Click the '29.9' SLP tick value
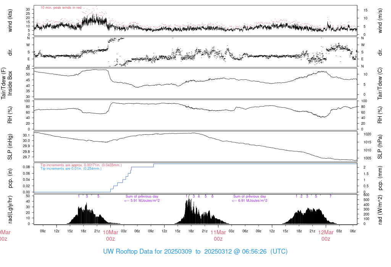Viewport: 391px width, 267px height. pyautogui.click(x=26, y=146)
